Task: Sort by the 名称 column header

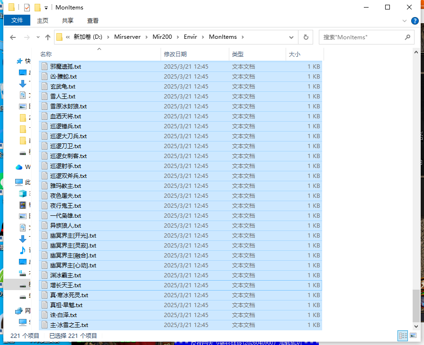Action: tap(99, 54)
